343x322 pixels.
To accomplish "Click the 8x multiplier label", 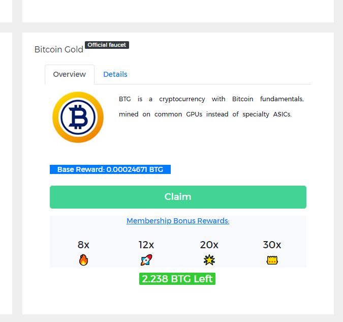I will coord(83,245).
